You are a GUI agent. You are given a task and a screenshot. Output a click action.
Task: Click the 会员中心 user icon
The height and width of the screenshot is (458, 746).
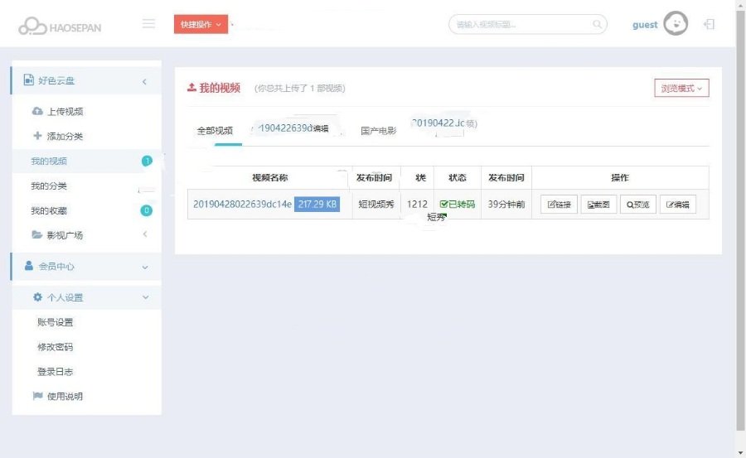29,265
